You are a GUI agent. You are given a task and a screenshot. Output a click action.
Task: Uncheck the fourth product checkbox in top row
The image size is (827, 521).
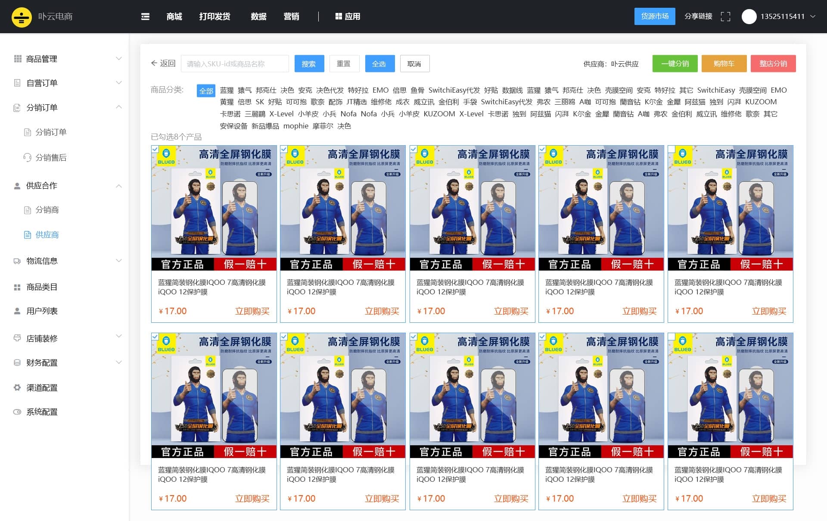tap(542, 149)
